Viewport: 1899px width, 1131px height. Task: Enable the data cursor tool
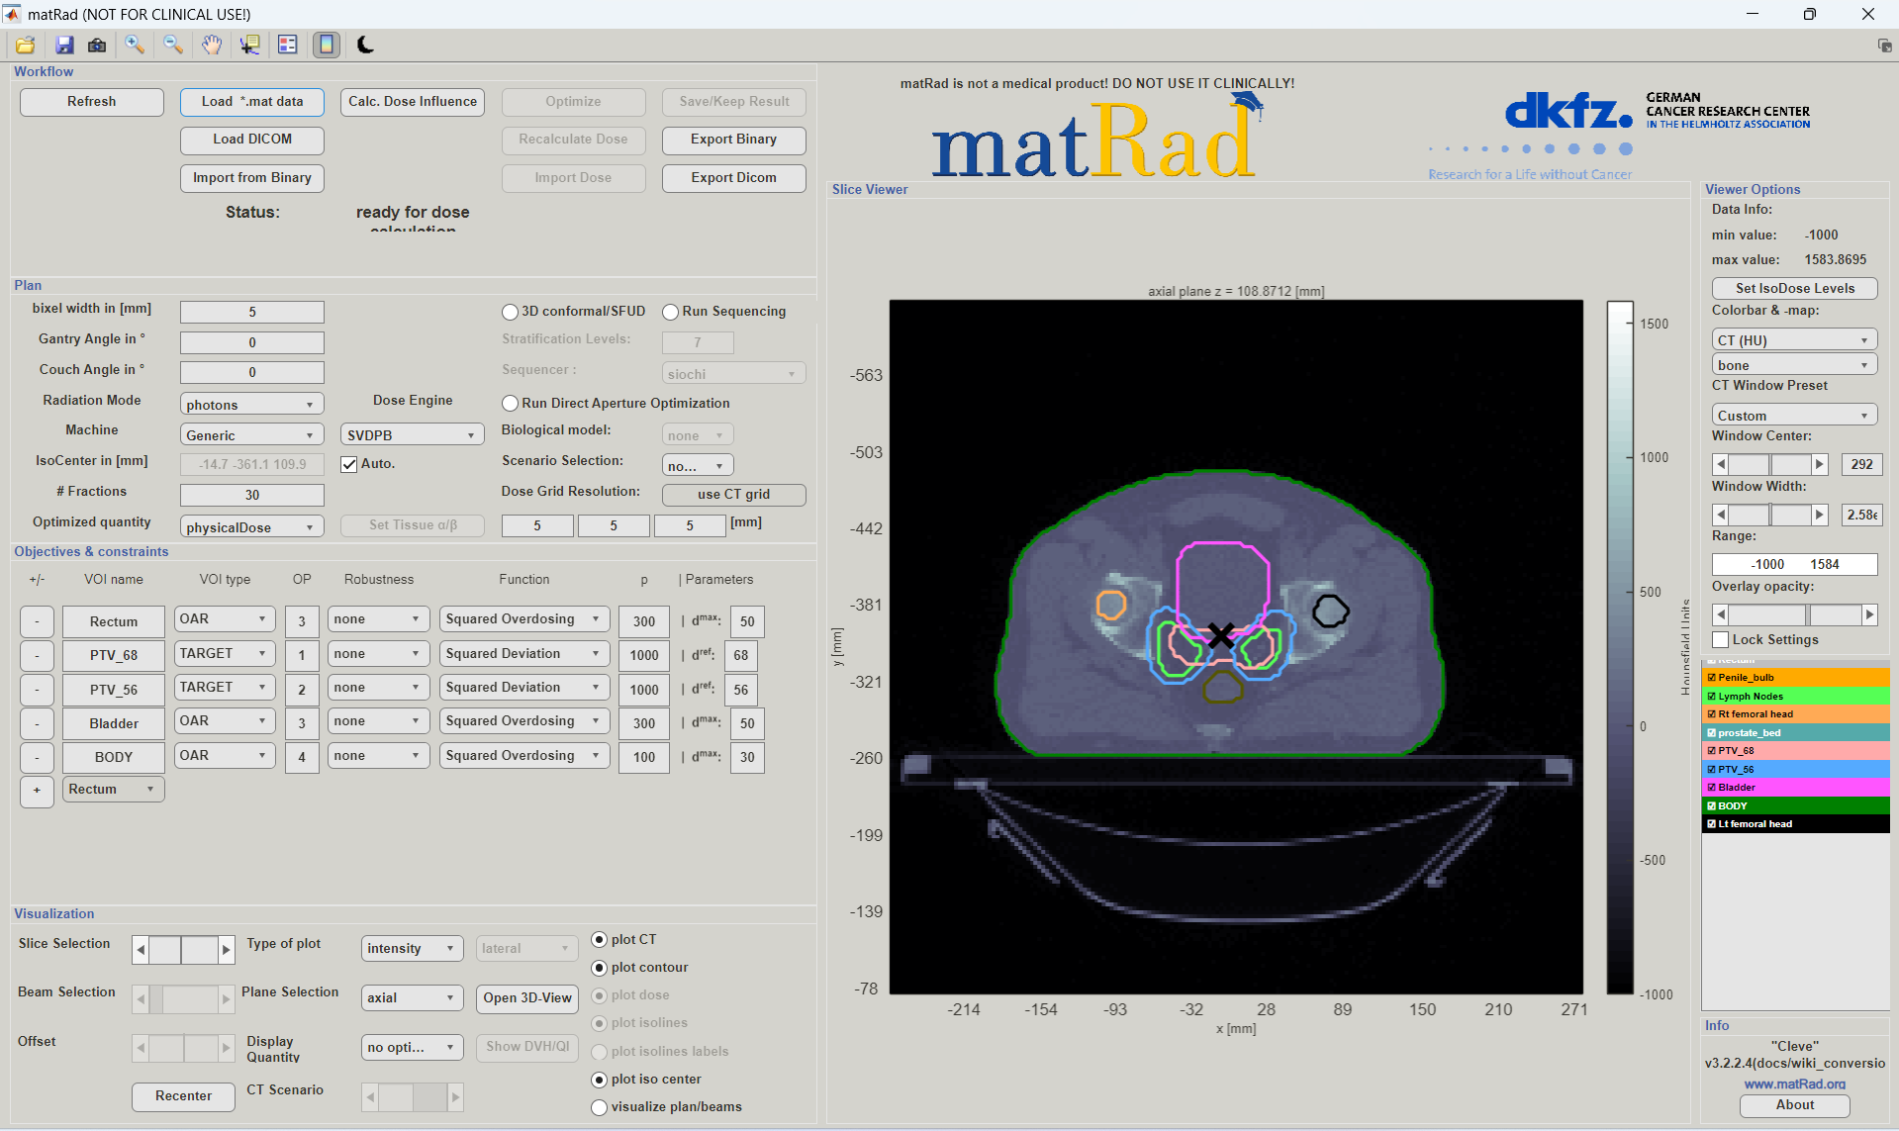(x=249, y=45)
